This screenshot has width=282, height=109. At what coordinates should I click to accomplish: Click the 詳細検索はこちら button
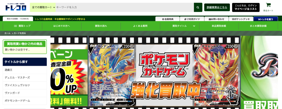pos(217,7)
